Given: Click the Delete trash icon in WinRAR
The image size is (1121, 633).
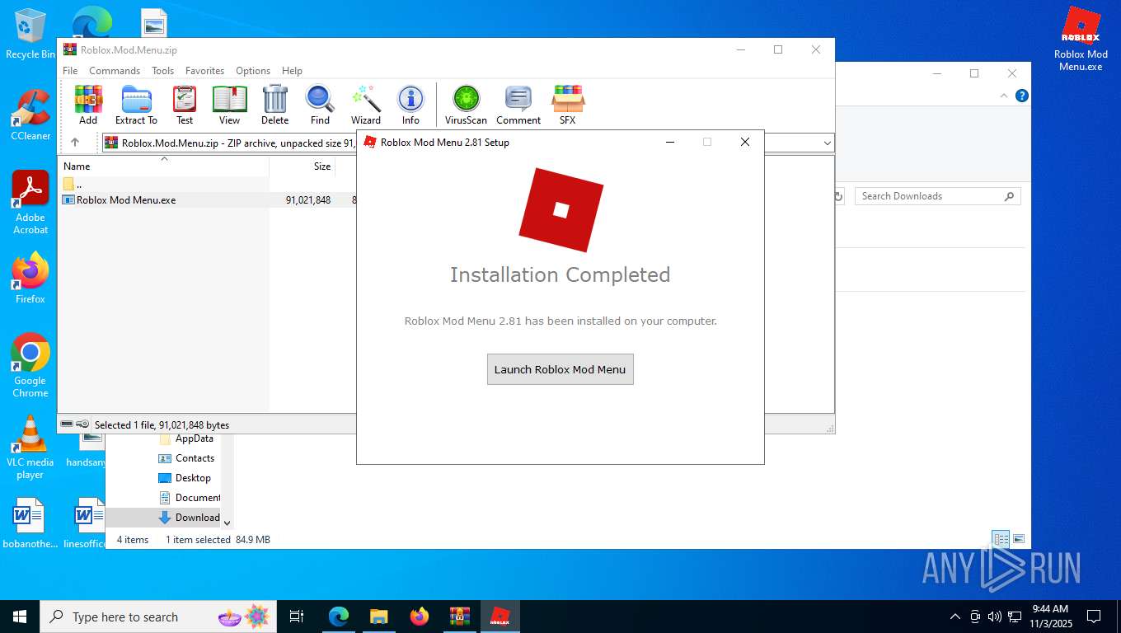Looking at the screenshot, I should click(x=274, y=105).
